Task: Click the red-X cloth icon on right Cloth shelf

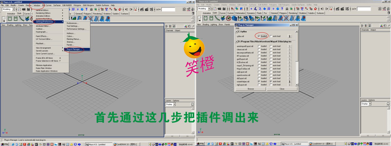Action: (x=286, y=18)
